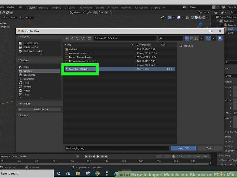Screen dimensions: 237x178
Task: Open the Shading workspace tab
Action: [100, 7]
